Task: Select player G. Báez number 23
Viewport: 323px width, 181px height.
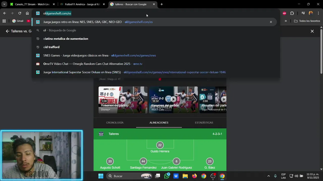Action: pyautogui.click(x=210, y=164)
